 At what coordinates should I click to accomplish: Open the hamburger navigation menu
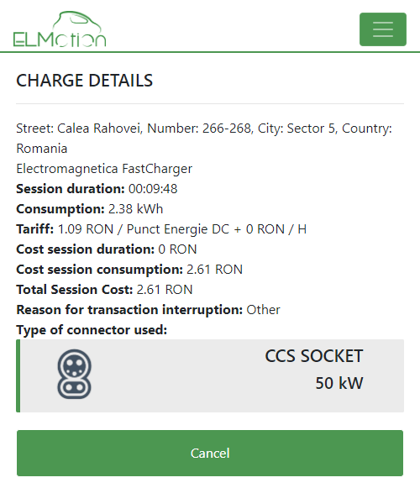(383, 29)
